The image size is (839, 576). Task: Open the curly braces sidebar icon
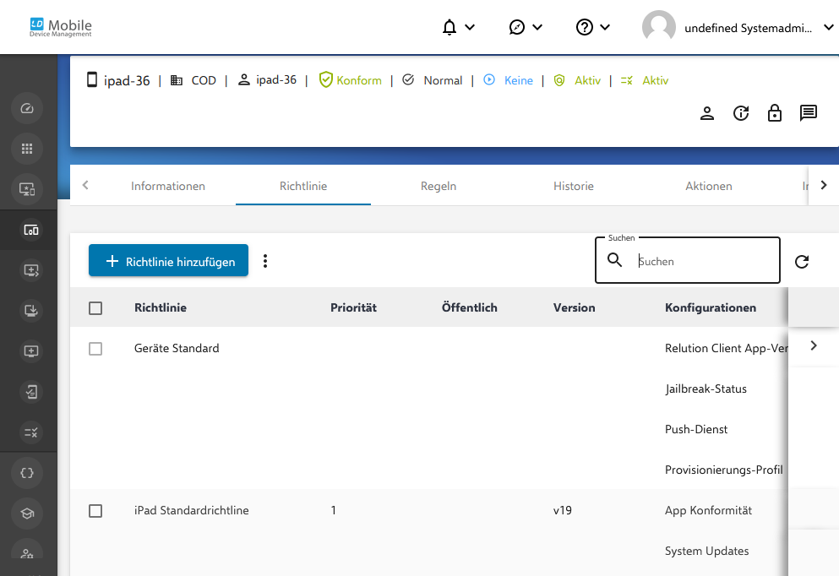tap(27, 473)
